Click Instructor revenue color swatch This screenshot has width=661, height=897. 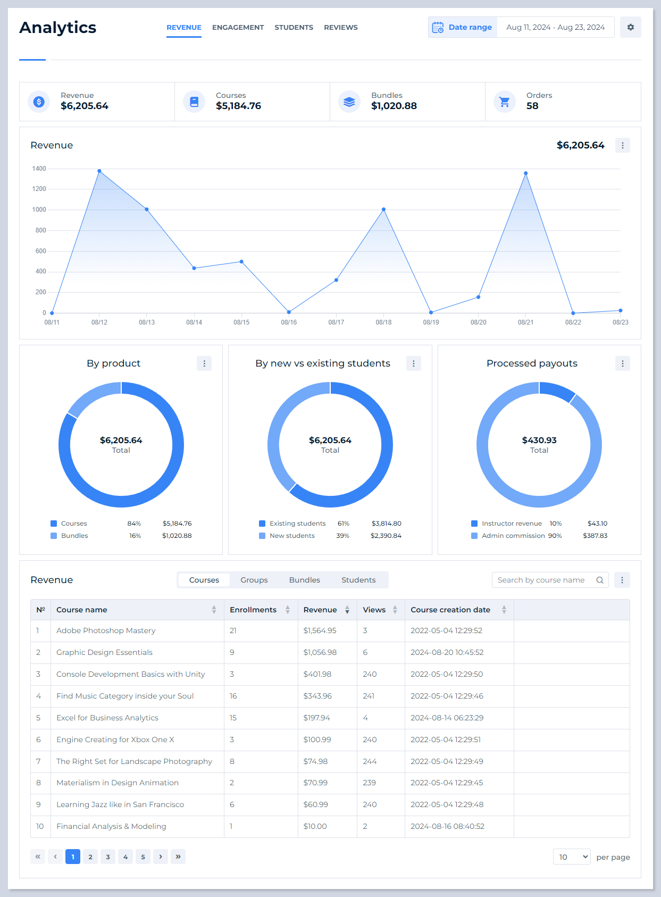pyautogui.click(x=474, y=524)
